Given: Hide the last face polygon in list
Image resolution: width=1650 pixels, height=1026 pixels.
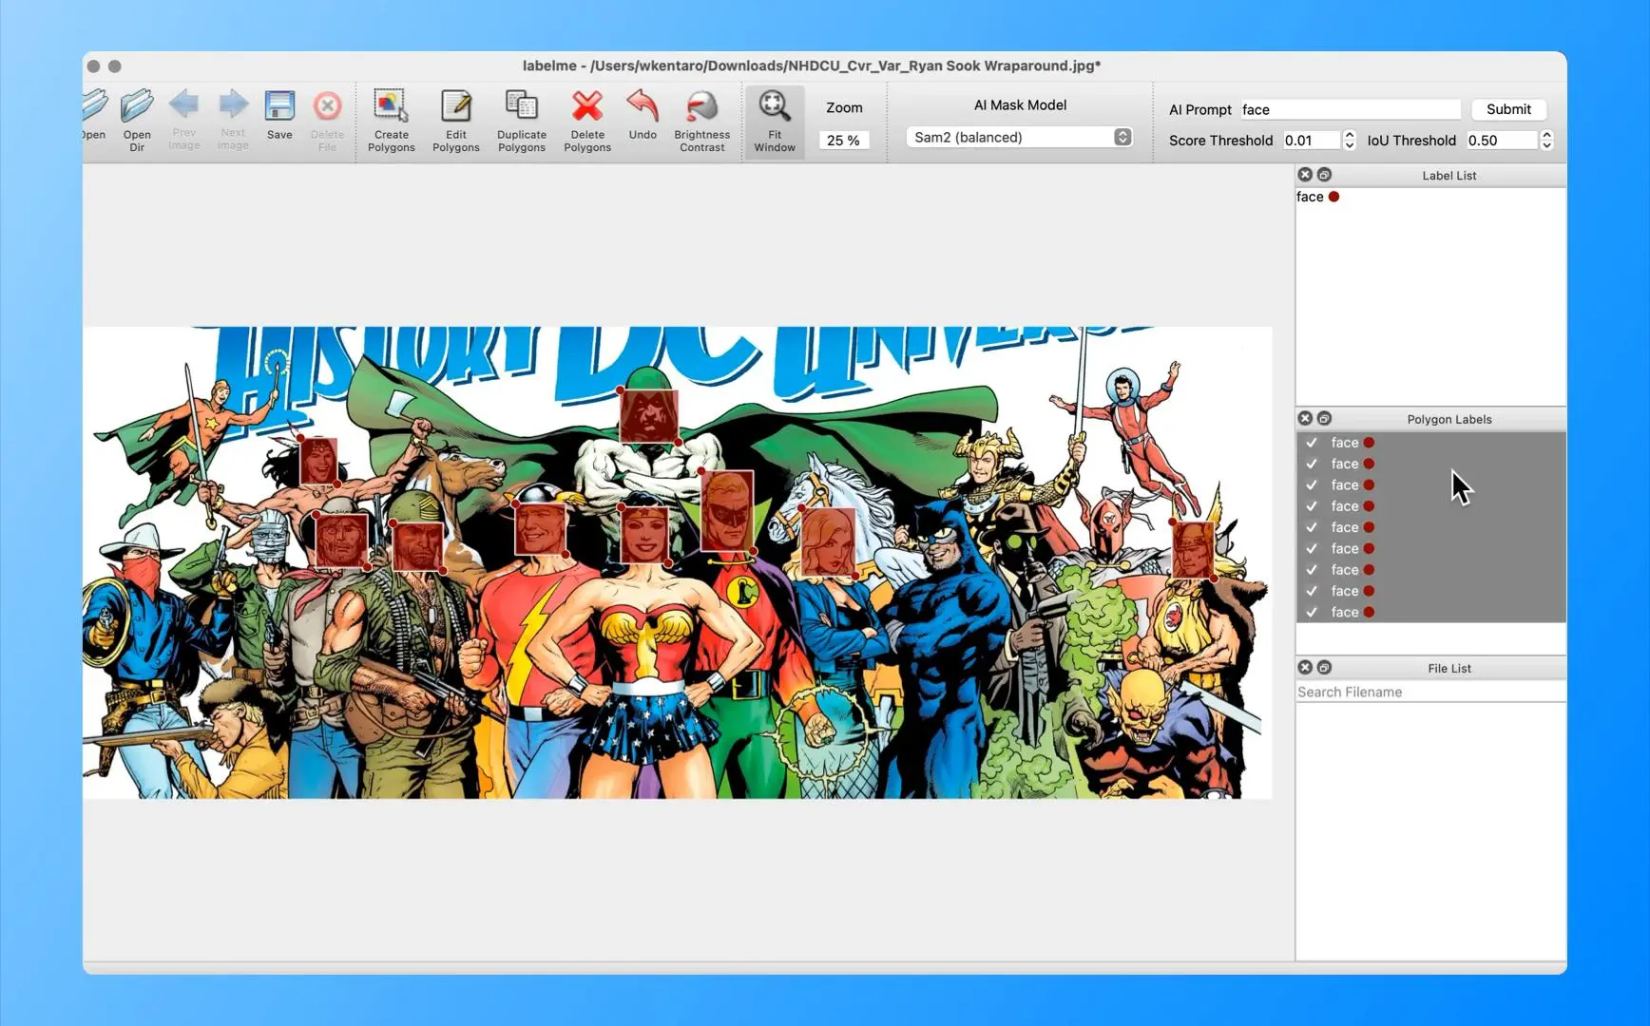Looking at the screenshot, I should (x=1312, y=612).
